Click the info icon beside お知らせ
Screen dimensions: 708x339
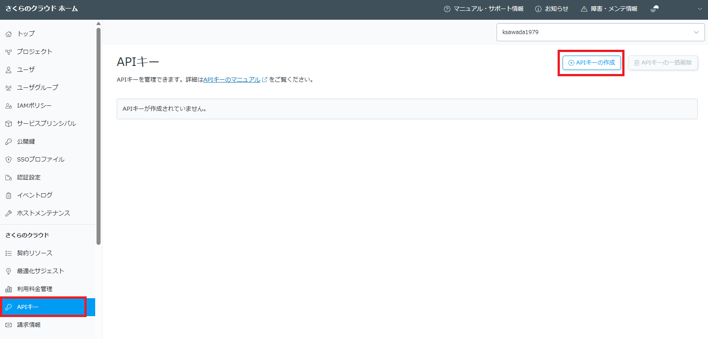tap(538, 9)
